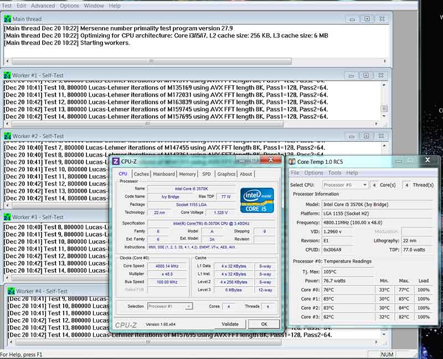The height and width of the screenshot is (359, 443).
Task: Click the Worker #1 horizontal scrollbar thumb
Action: point(147,123)
